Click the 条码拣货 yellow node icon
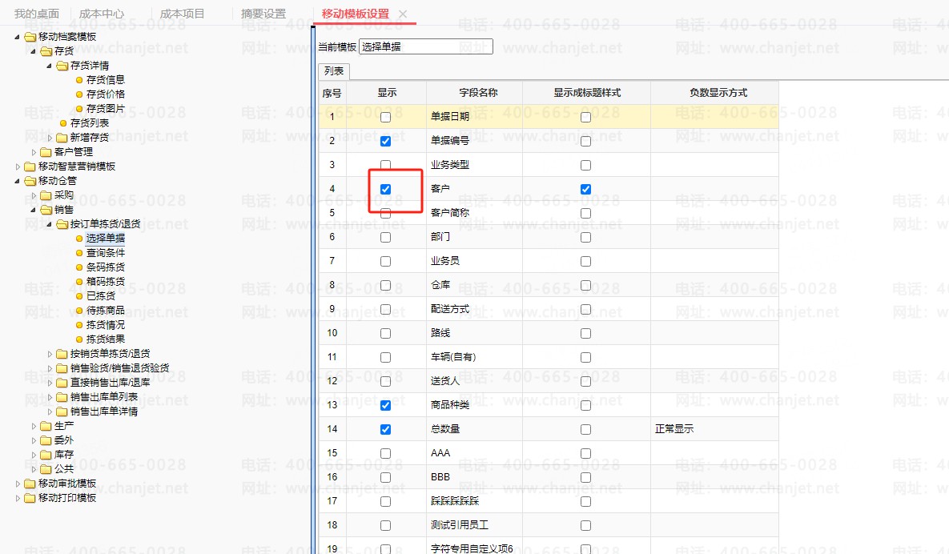The image size is (949, 554). 78,267
